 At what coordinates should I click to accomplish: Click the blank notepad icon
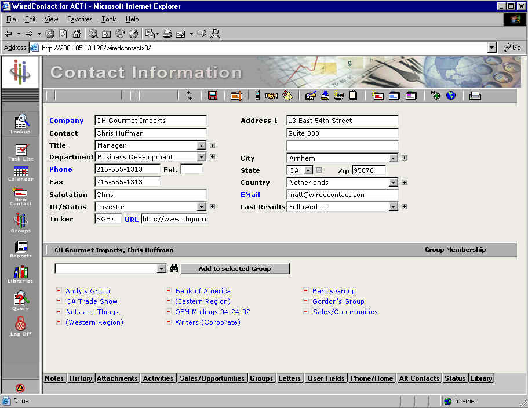pyautogui.click(x=353, y=95)
